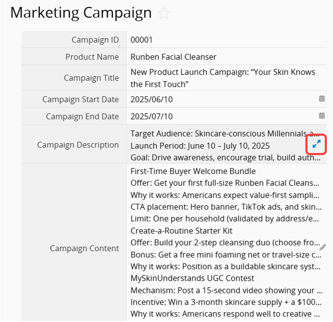
Task: Click the First-Time Buyer Welcome Bundle line
Action: pyautogui.click(x=193, y=171)
